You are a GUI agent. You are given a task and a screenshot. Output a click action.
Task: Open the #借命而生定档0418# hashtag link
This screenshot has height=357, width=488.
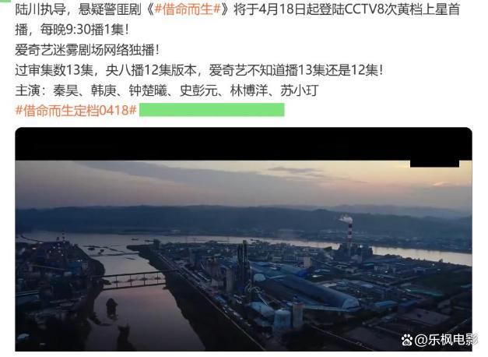(76, 111)
